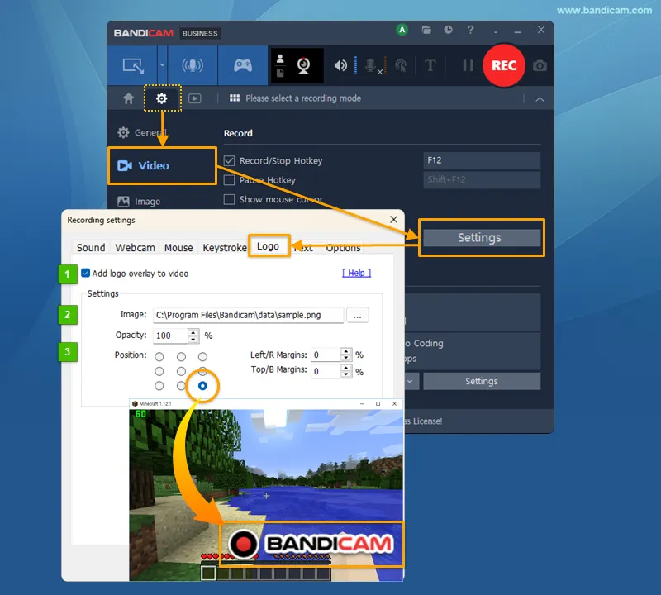Select screen recording mode icon
The width and height of the screenshot is (661, 595).
[133, 65]
